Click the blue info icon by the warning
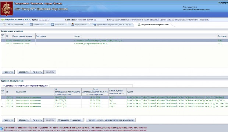The height and width of the screenshot is (132, 228). point(1,129)
